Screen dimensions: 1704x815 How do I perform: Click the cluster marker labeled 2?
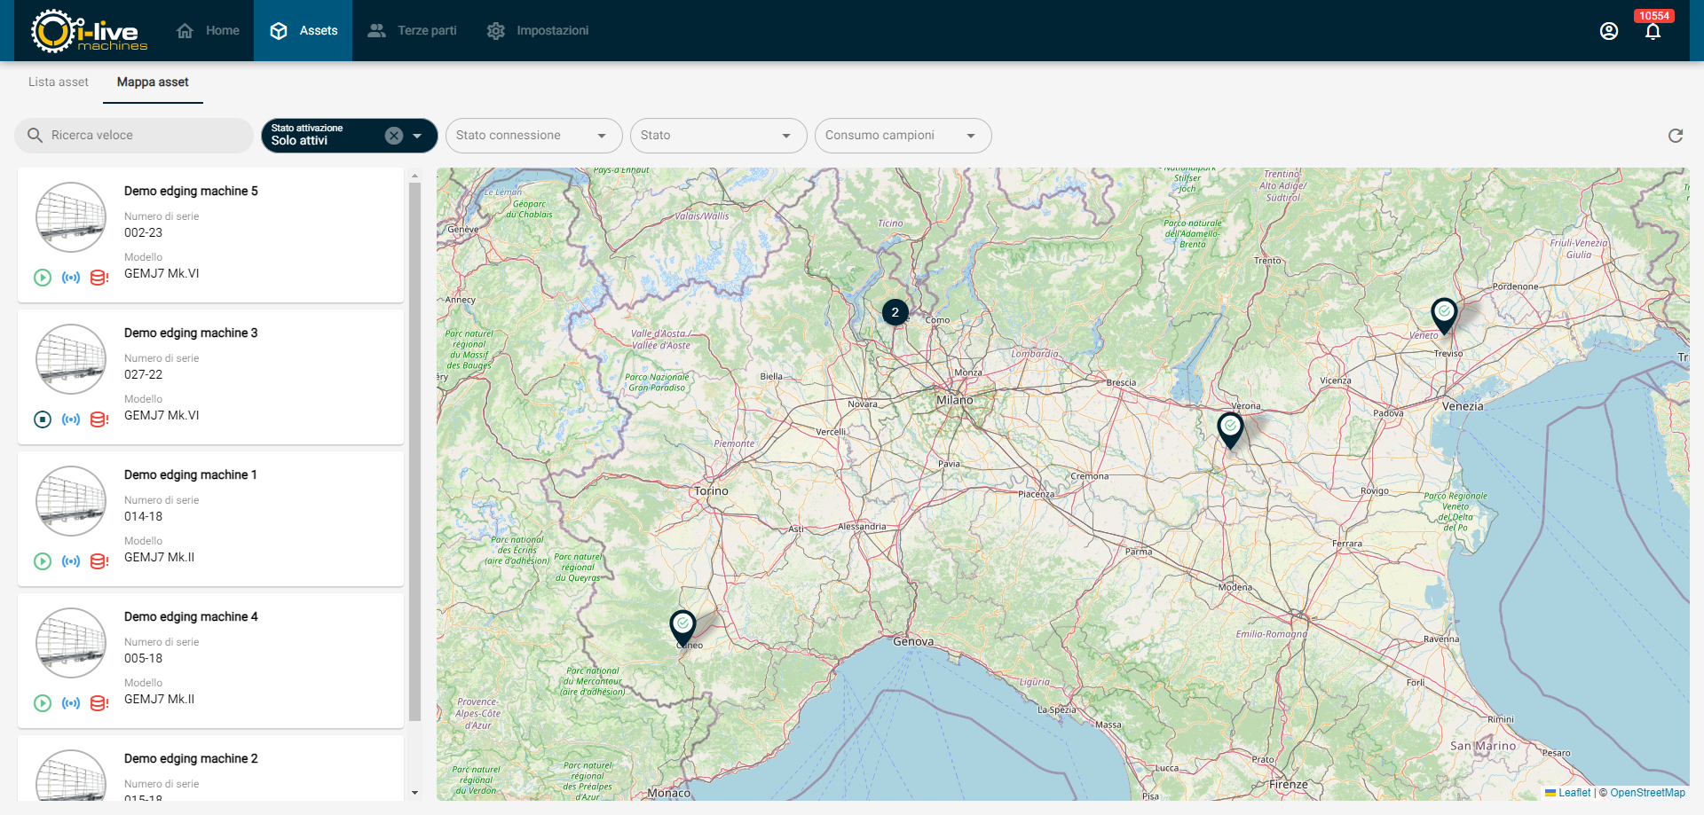(895, 312)
